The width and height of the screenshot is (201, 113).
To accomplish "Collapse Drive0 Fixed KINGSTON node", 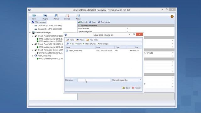I will pyautogui.click(x=33, y=36).
